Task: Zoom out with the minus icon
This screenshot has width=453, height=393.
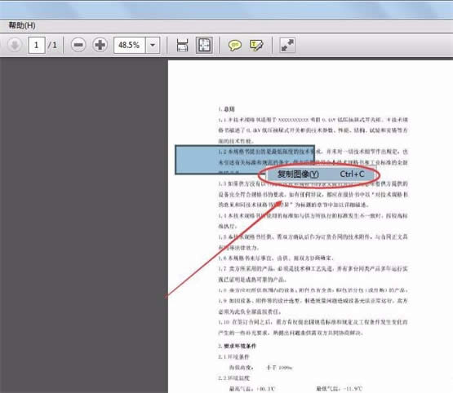Action: tap(78, 45)
